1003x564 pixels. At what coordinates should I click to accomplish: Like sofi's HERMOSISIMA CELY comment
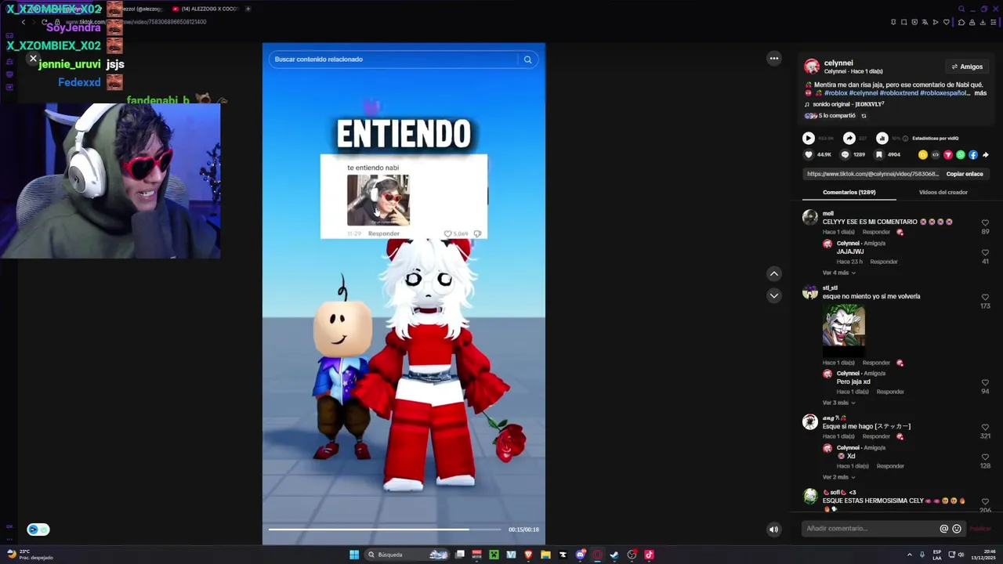985,501
